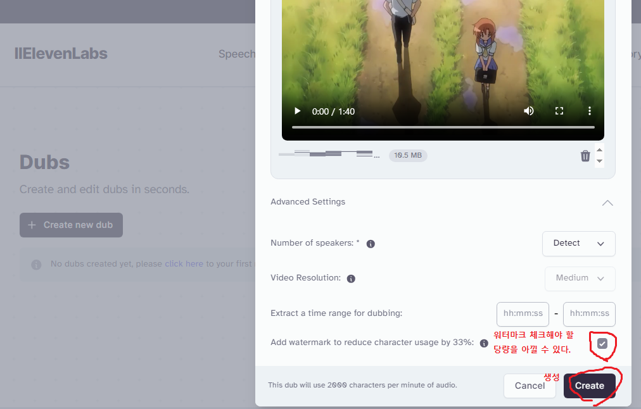The width and height of the screenshot is (641, 409).
Task: Show info about Number of speakers
Action: pyautogui.click(x=371, y=244)
